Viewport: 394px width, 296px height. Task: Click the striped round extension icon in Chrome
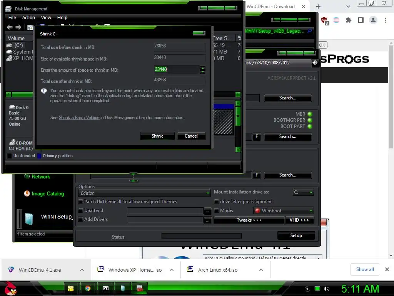[336, 20]
